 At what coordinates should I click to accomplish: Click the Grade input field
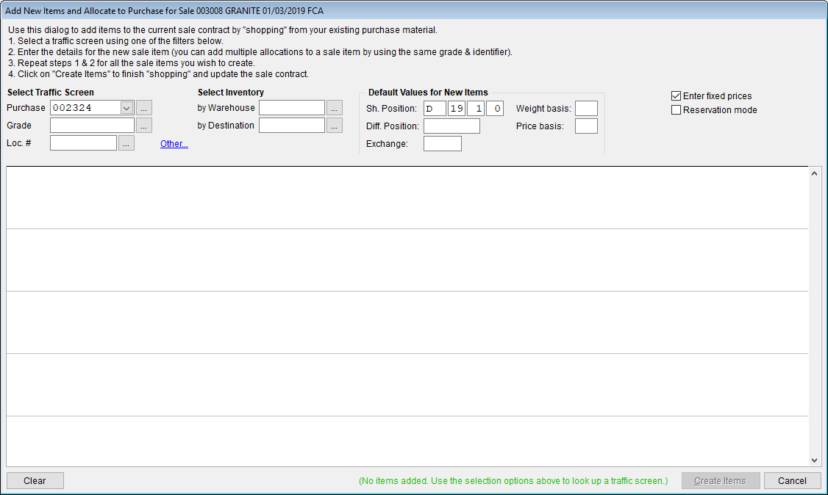point(93,126)
